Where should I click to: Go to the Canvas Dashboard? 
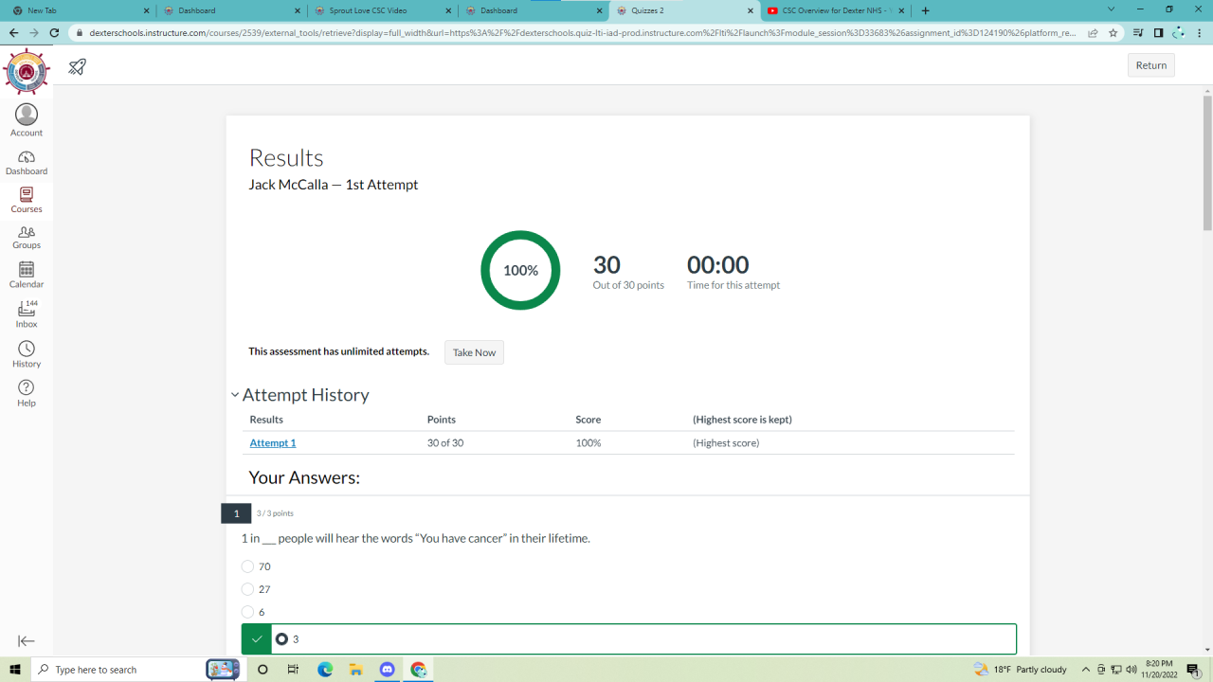(27, 162)
